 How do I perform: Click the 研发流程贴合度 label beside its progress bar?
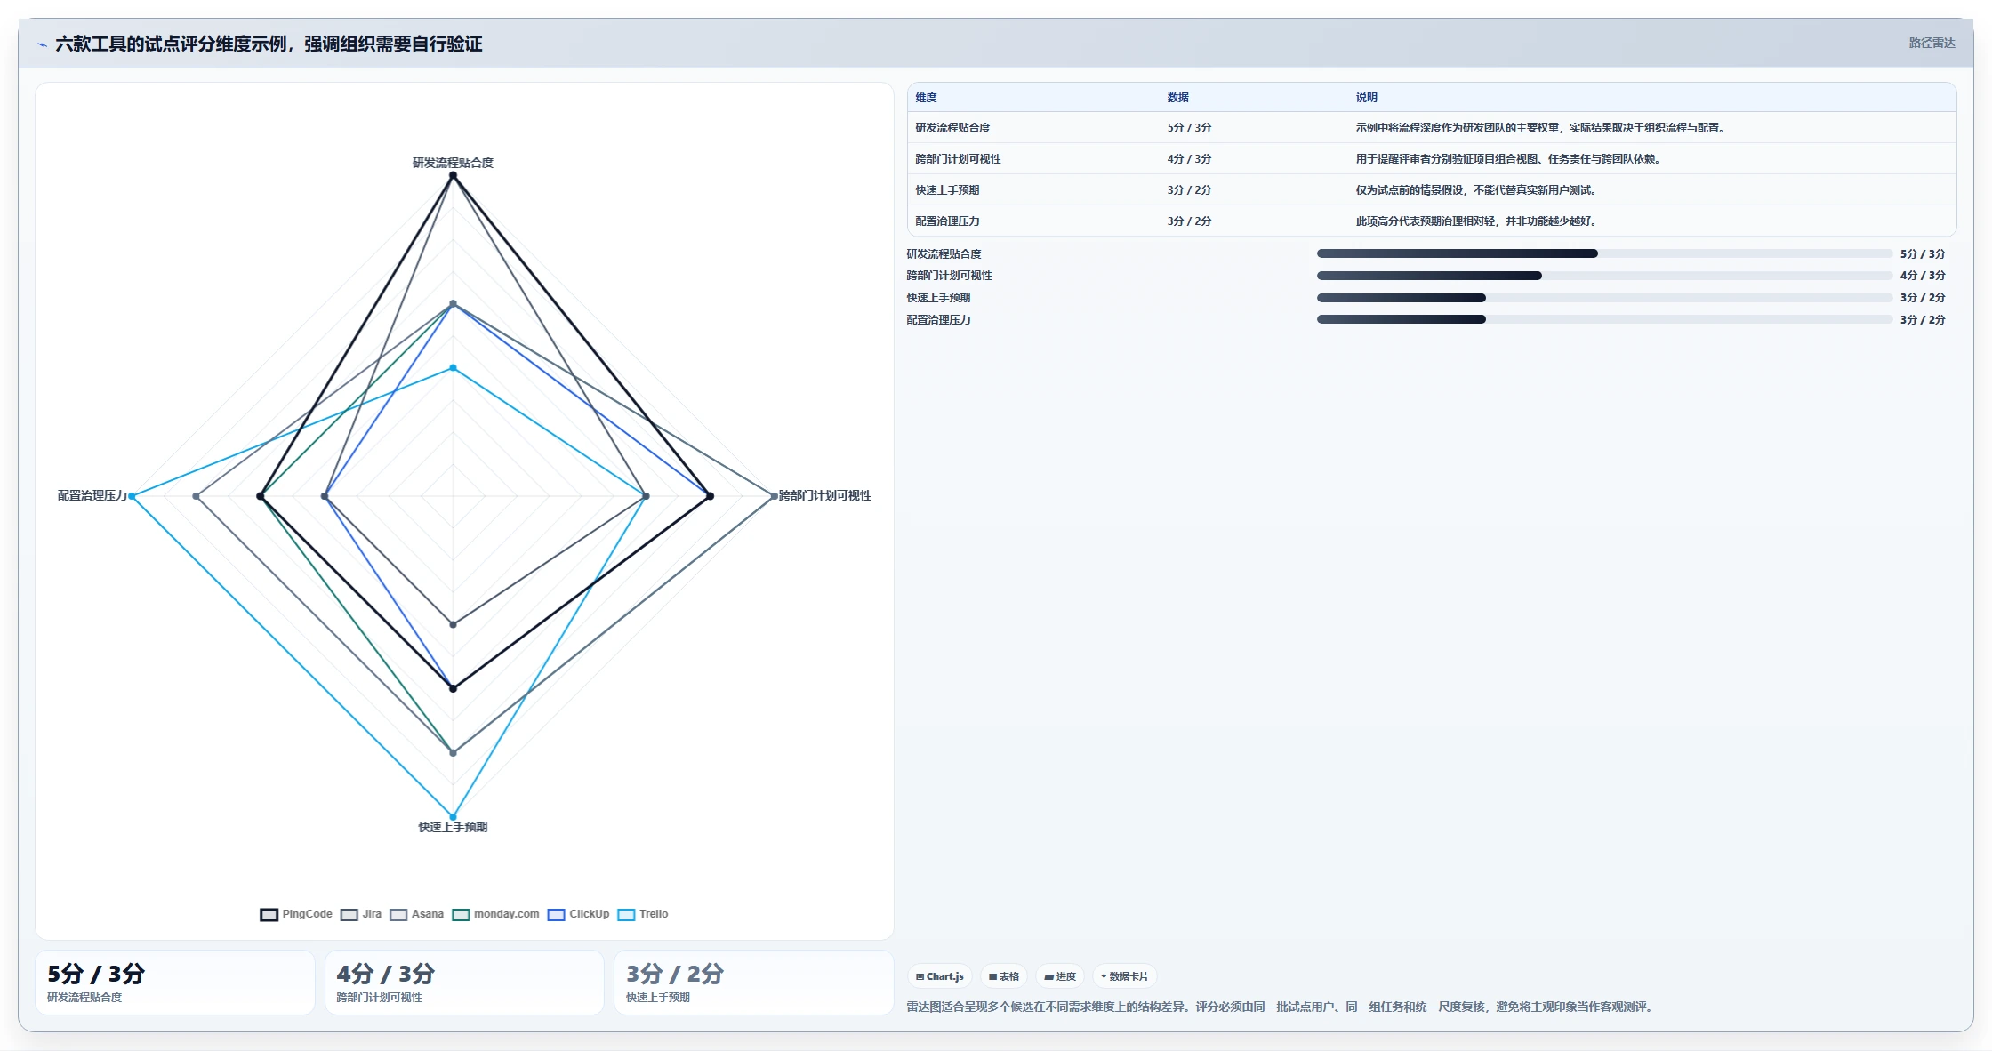point(944,254)
